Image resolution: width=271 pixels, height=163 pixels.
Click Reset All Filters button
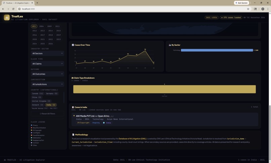pos(47,114)
